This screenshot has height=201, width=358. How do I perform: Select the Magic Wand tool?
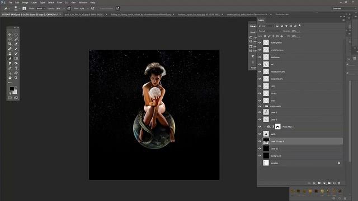(x=16, y=39)
